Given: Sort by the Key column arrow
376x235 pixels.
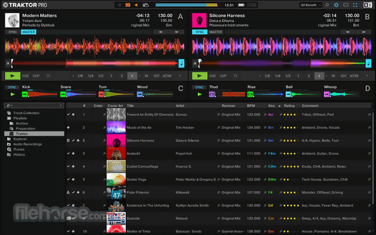Looking at the screenshot, I should [x=279, y=106].
